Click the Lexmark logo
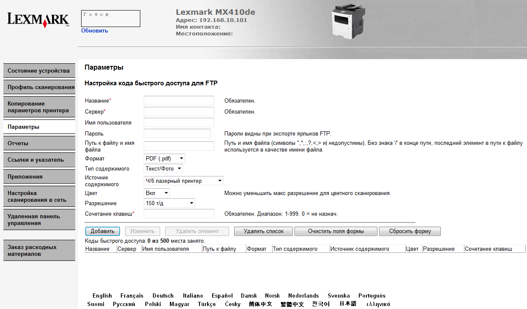This screenshot has width=527, height=309. 38,20
